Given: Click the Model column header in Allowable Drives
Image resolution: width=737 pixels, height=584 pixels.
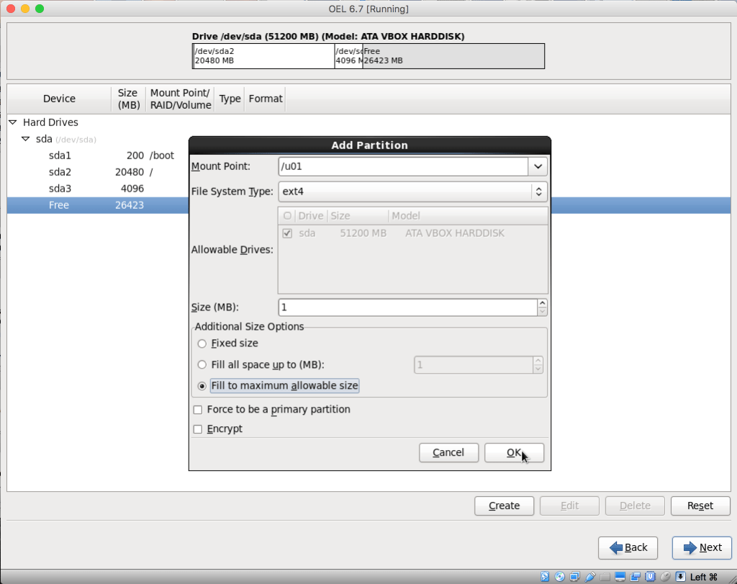Looking at the screenshot, I should [x=468, y=216].
